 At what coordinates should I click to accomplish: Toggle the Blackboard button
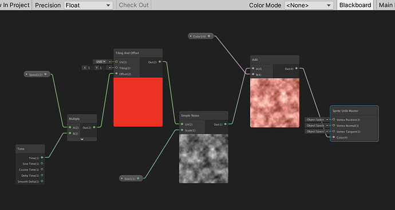coord(355,5)
